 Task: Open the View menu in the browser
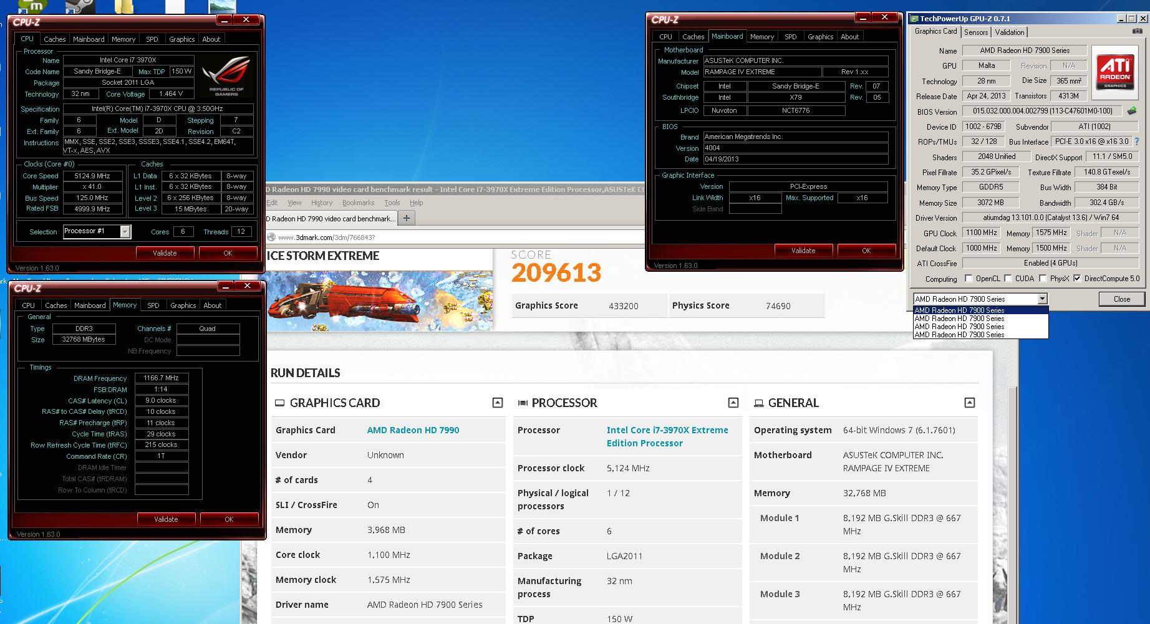[294, 203]
